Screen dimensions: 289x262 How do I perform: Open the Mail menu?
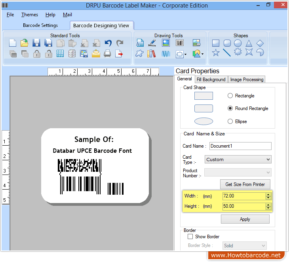(x=67, y=15)
